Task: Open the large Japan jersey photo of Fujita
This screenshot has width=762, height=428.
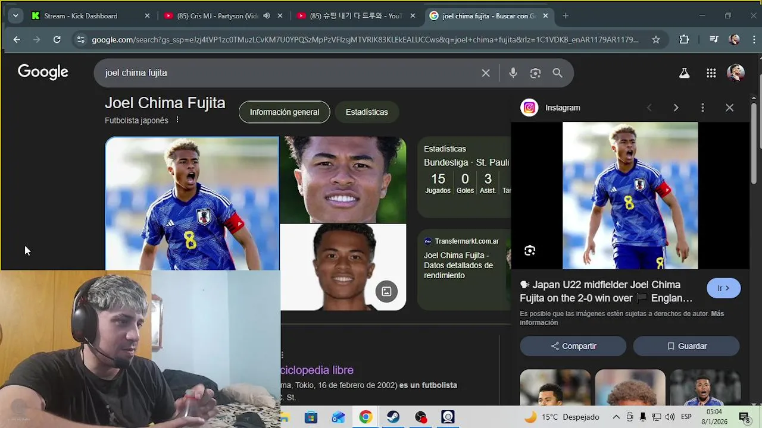Action: click(192, 204)
